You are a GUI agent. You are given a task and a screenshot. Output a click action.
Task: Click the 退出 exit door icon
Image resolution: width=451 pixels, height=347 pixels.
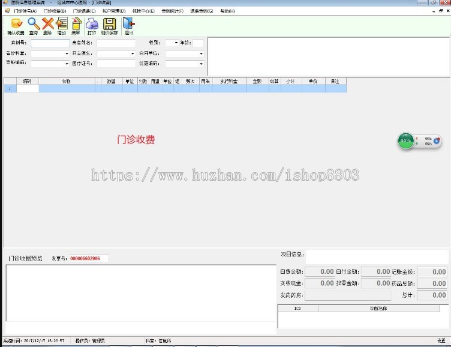pyautogui.click(x=128, y=23)
